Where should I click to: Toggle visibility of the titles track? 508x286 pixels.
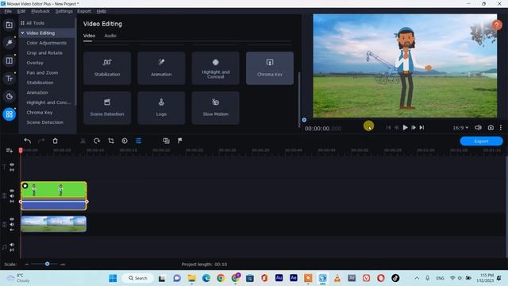coord(12,164)
